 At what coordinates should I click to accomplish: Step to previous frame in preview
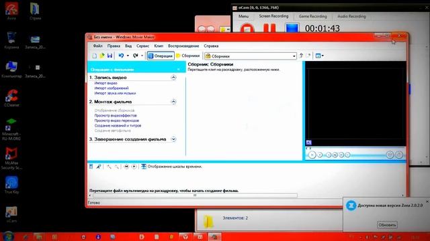pos(335,155)
